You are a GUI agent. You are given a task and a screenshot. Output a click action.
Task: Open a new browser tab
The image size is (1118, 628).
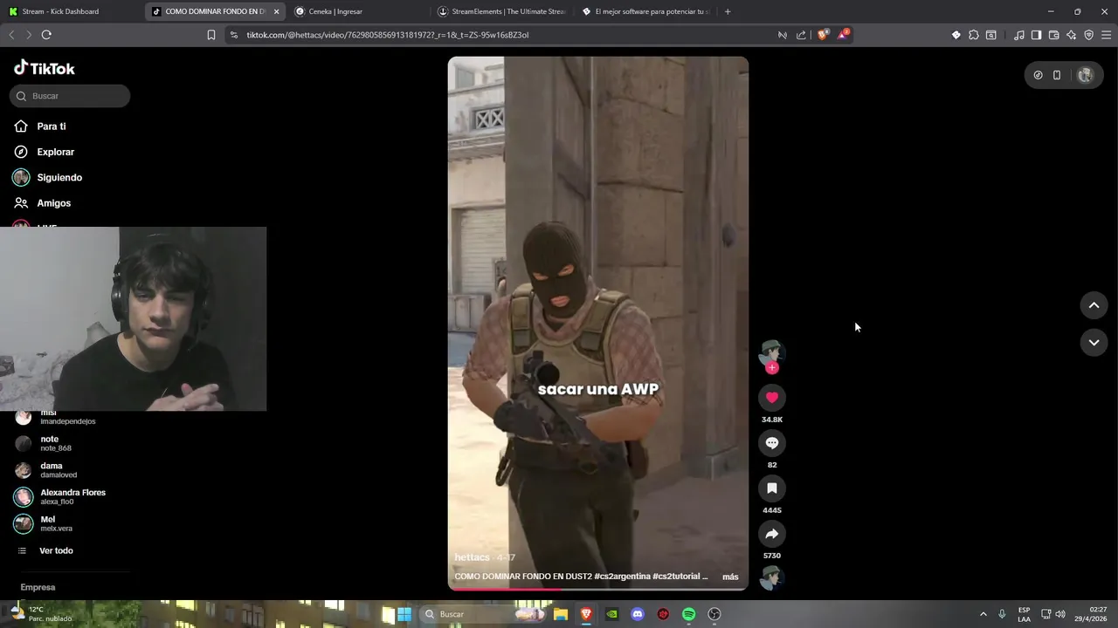coord(728,11)
